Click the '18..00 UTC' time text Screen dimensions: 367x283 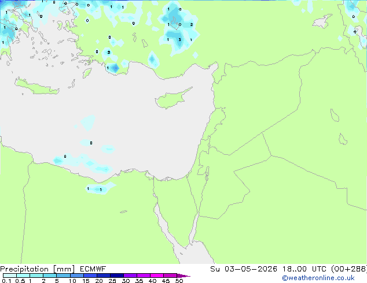pos(304,269)
